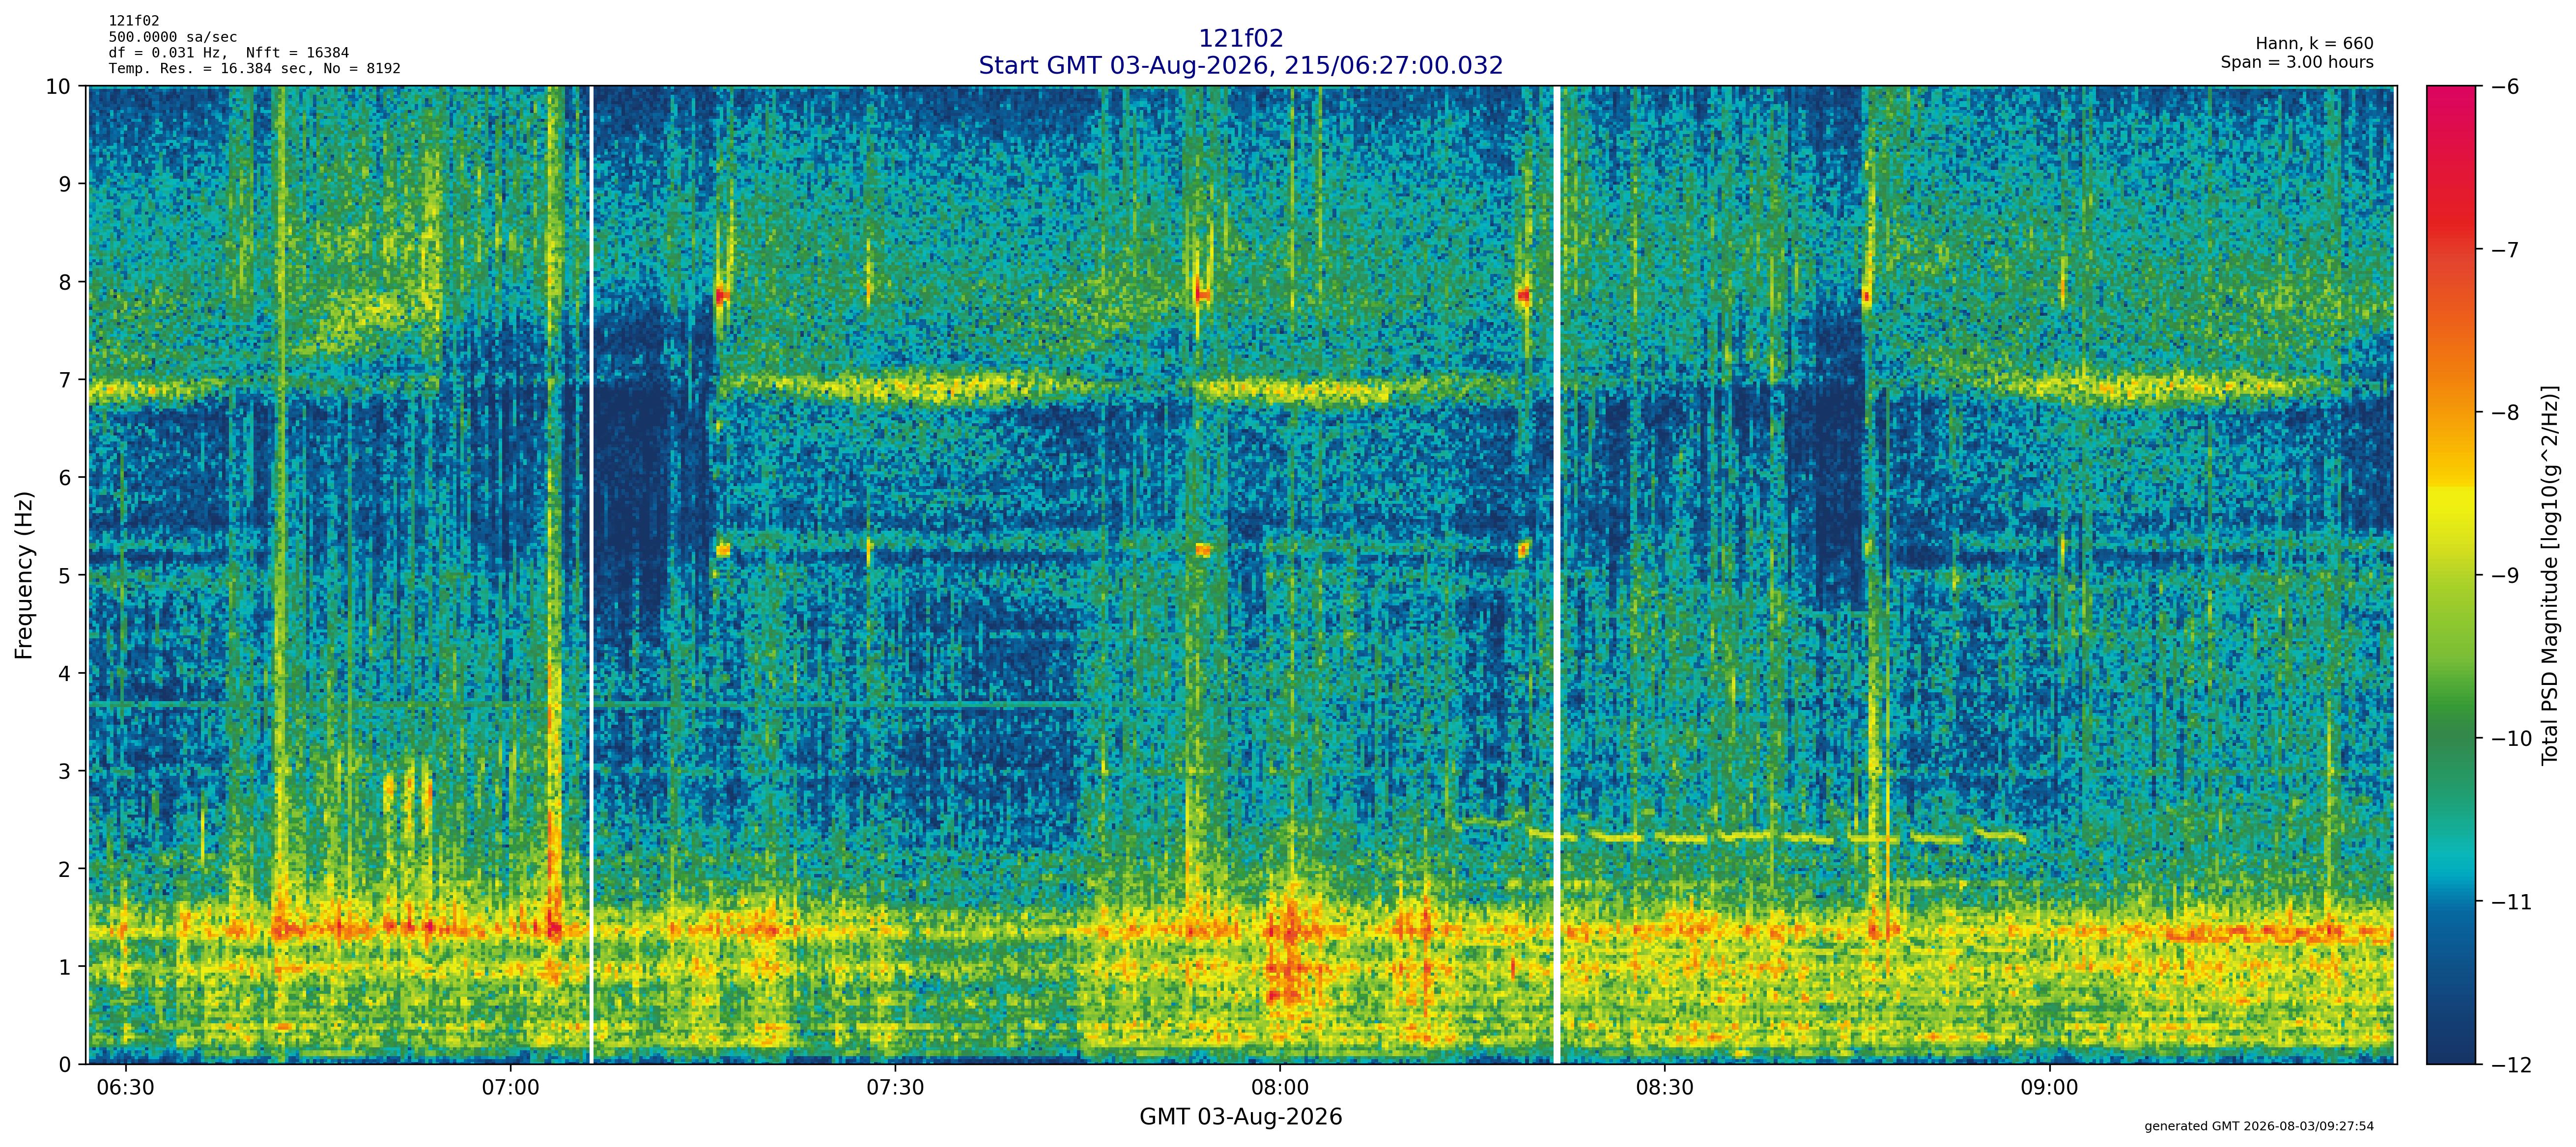Select the frequency axis tick label "5"

point(65,575)
